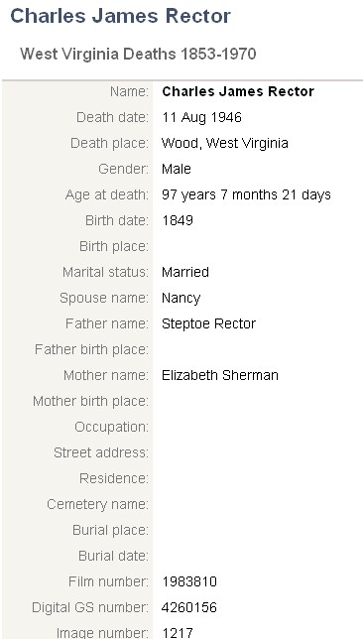Click the death date 11 Aug 1946
This screenshot has height=639, width=363.
[x=201, y=117]
